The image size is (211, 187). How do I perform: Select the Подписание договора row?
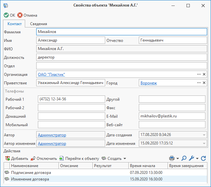(x=105, y=172)
